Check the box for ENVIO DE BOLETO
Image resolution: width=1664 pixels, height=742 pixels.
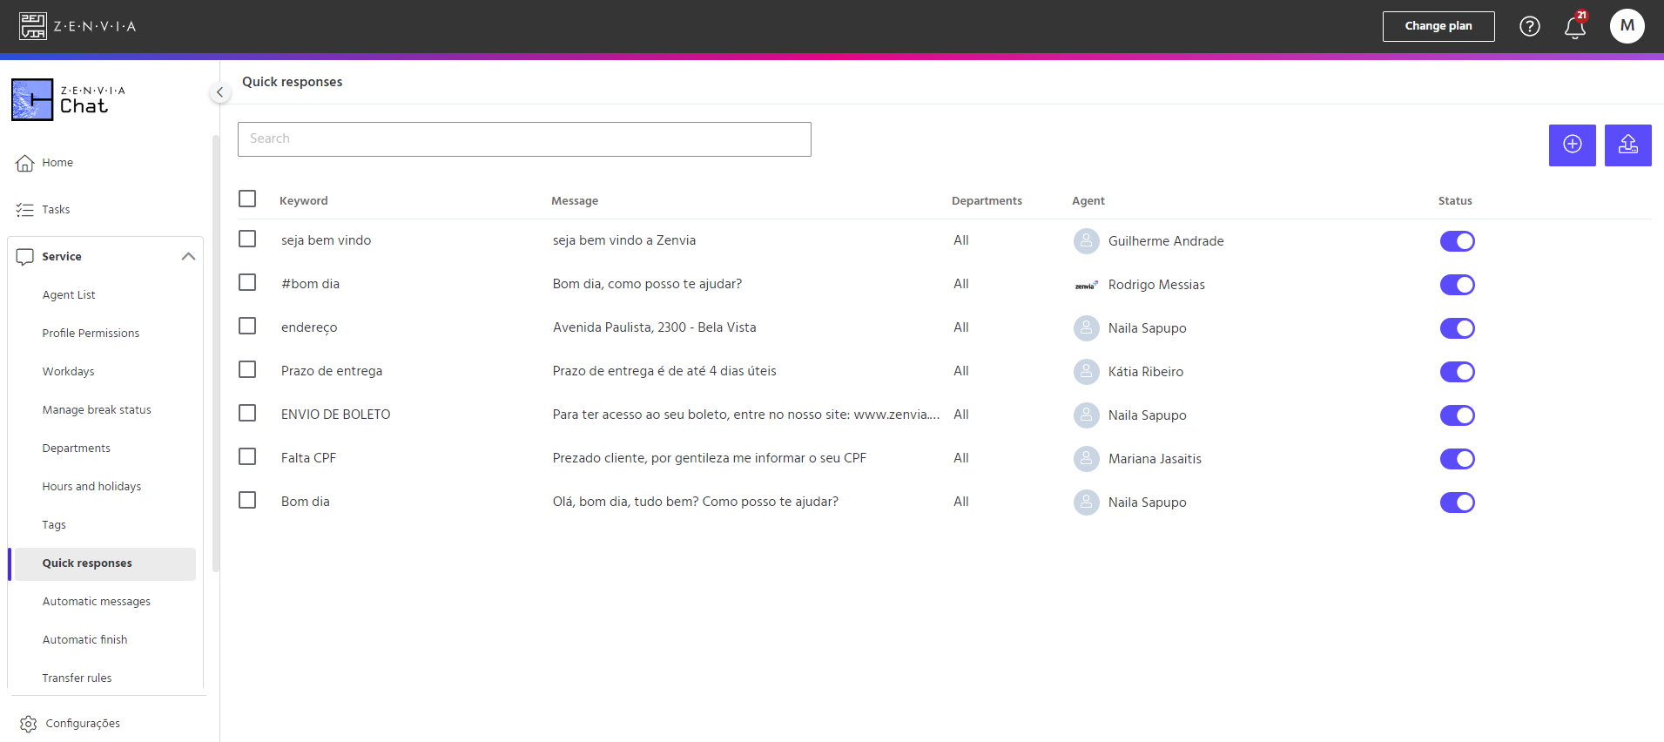pyautogui.click(x=247, y=413)
